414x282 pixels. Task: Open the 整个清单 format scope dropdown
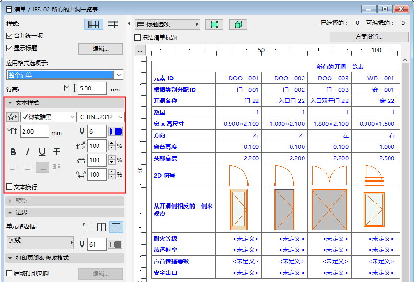65,75
